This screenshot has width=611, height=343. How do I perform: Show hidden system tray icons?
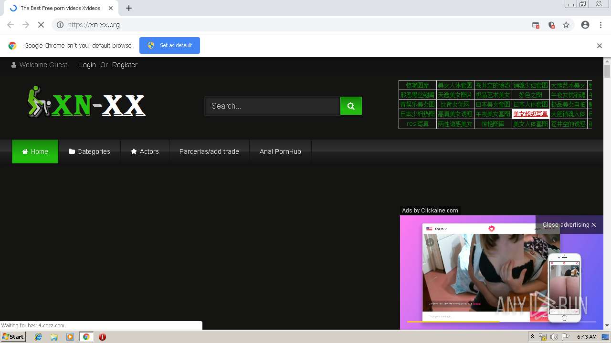pos(533,337)
